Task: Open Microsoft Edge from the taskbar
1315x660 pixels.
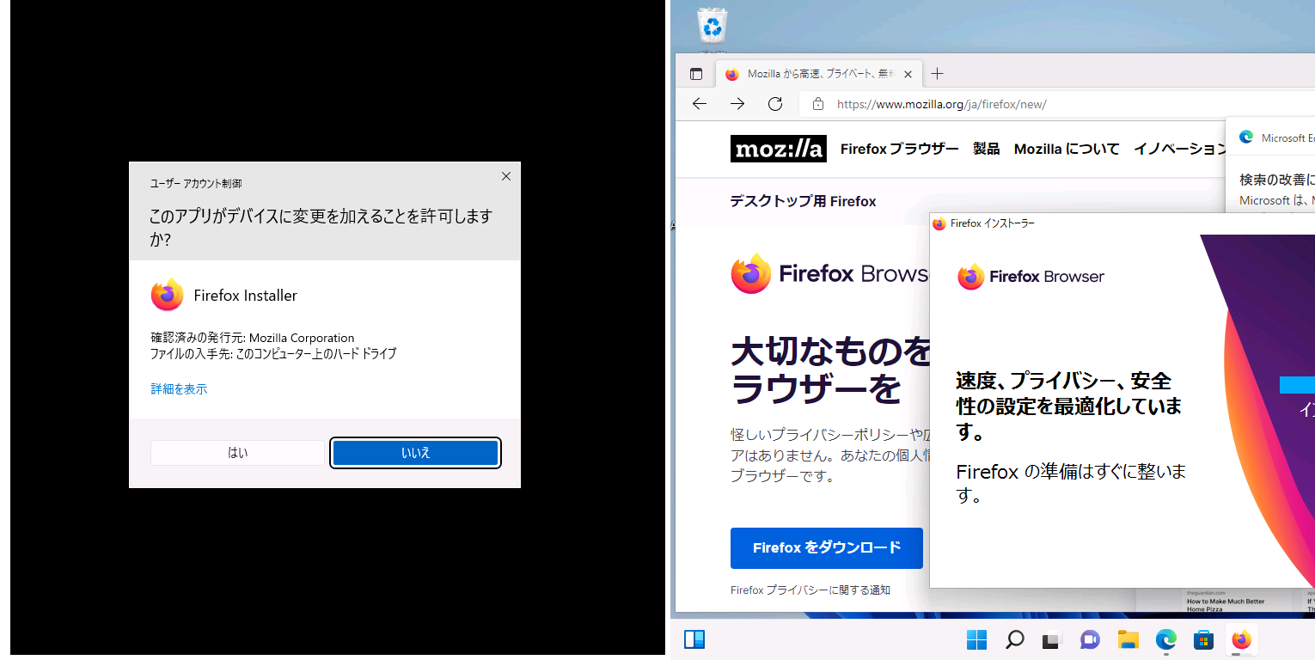Action: pyautogui.click(x=1165, y=639)
